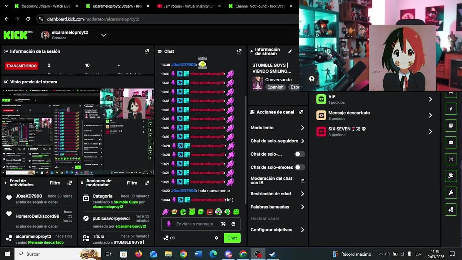
Task: Reload the page in browser
Action: pos(28,19)
